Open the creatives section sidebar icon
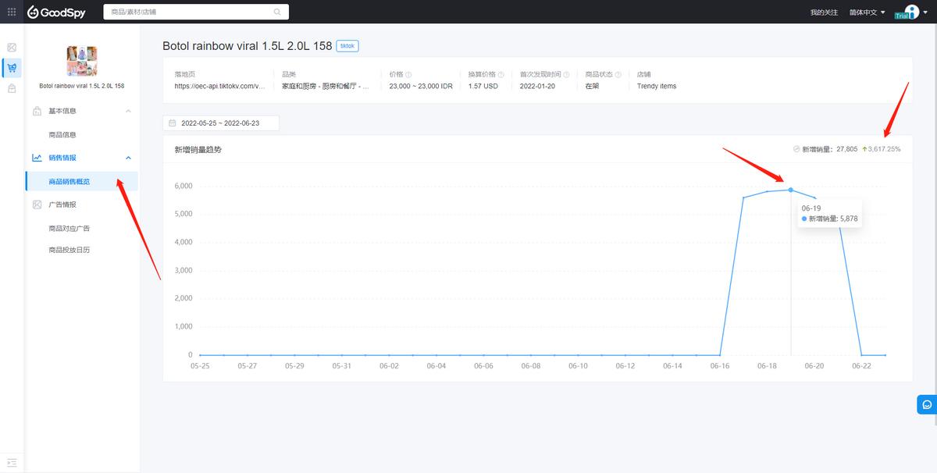This screenshot has width=937, height=473. click(x=12, y=48)
